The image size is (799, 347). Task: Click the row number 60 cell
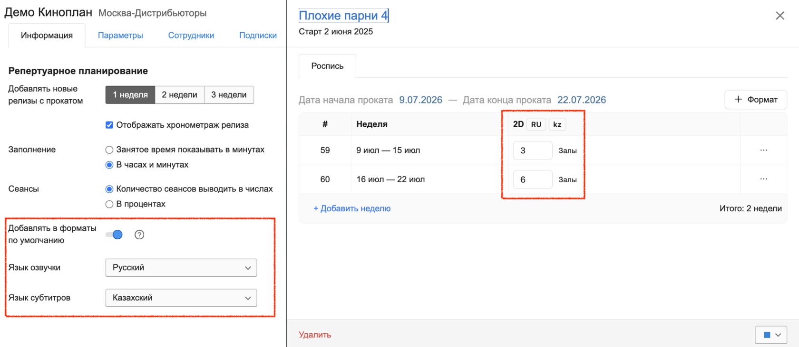(x=325, y=179)
